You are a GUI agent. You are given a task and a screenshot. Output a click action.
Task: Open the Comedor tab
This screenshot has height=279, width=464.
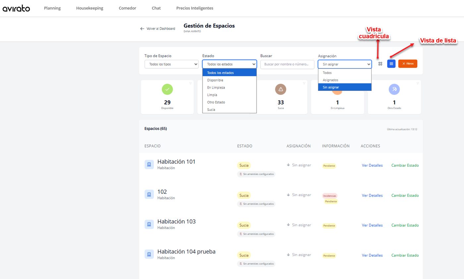point(128,8)
